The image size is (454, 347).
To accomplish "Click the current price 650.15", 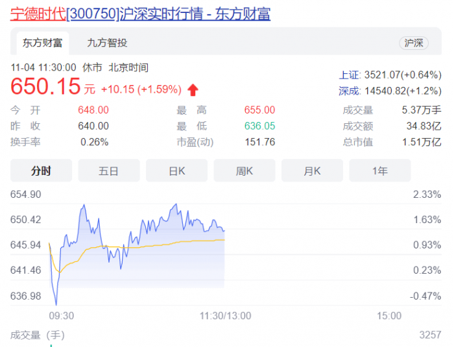I will pos(45,87).
